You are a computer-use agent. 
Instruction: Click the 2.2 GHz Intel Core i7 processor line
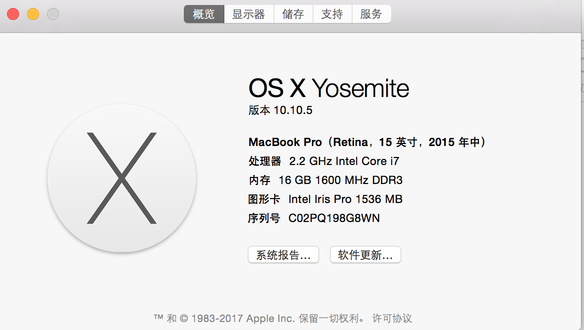326,161
